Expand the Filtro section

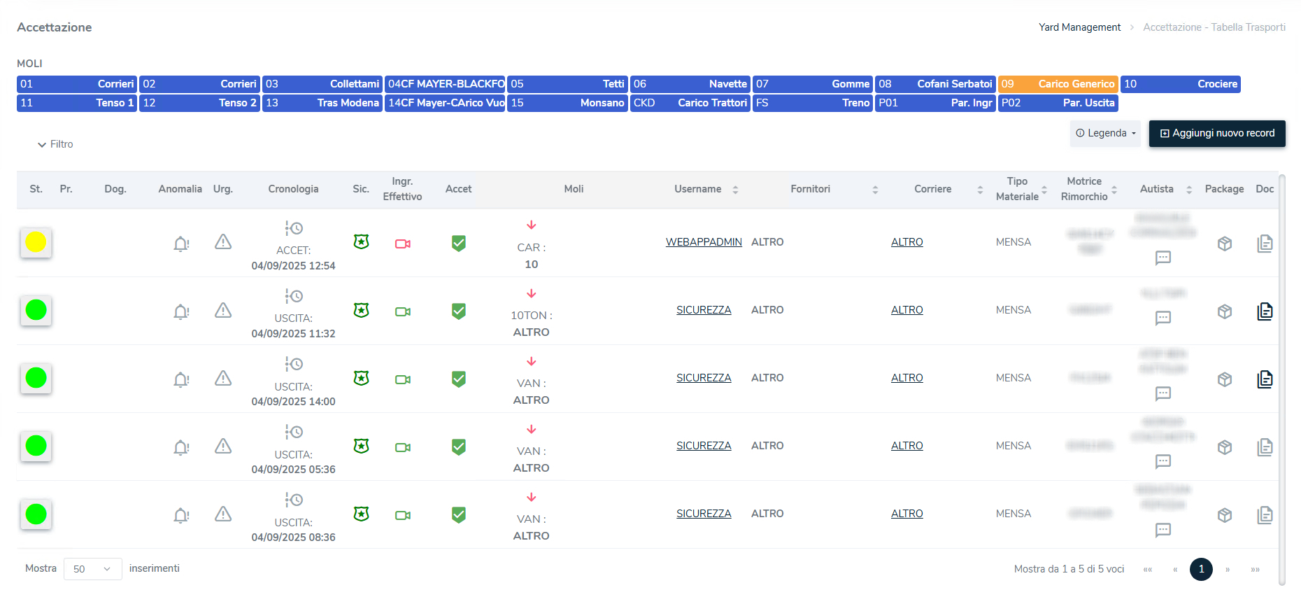[55, 144]
